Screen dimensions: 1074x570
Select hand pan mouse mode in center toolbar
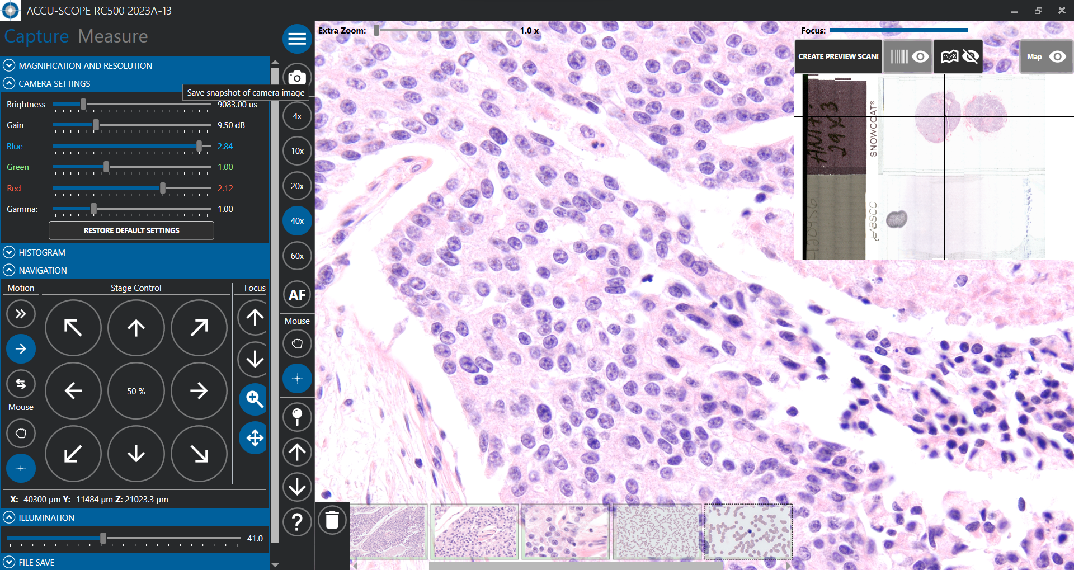point(297,343)
